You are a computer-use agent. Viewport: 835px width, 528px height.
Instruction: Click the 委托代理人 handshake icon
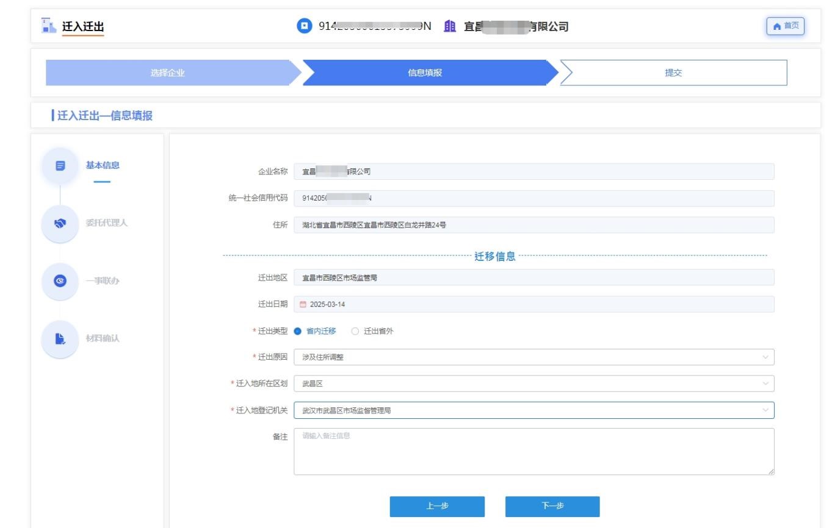pos(60,223)
